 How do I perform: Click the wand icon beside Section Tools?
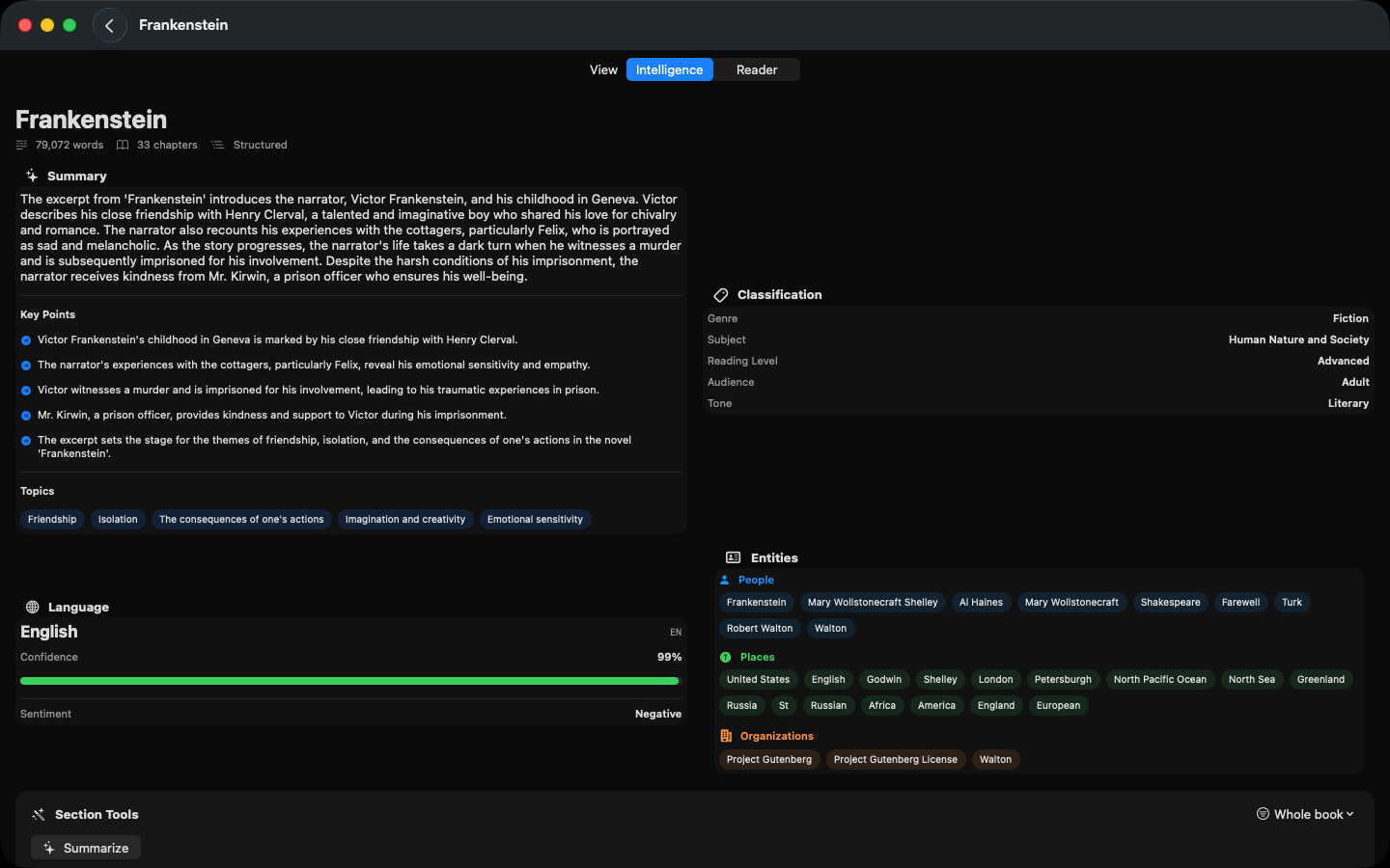39,814
